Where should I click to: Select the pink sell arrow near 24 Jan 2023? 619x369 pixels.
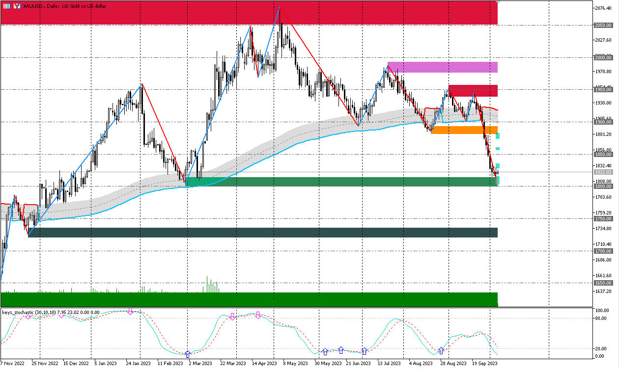pyautogui.click(x=130, y=311)
